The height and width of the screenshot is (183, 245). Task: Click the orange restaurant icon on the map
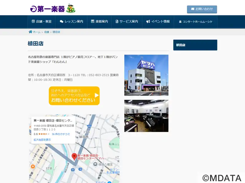[x=33, y=167]
